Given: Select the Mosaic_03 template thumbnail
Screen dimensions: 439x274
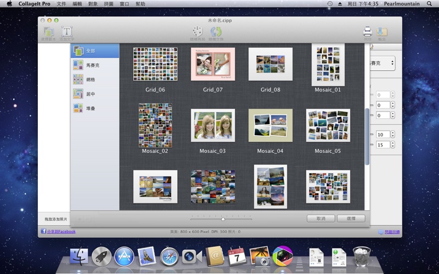Looking at the screenshot, I should click(213, 125).
